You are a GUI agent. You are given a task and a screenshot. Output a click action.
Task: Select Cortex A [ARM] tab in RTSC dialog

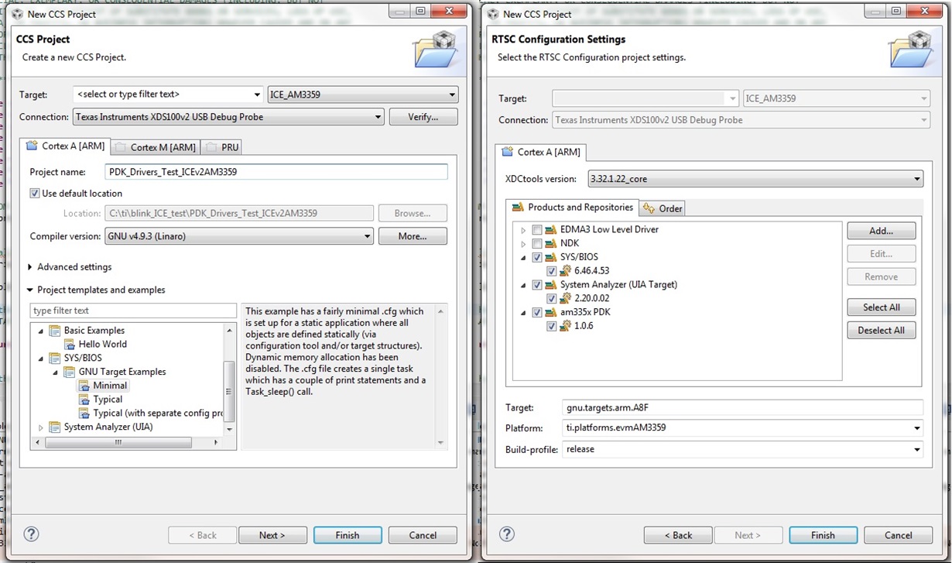(541, 152)
